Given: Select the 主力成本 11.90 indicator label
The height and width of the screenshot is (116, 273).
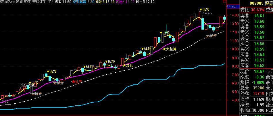Looking at the screenshot, I should 59,2.
